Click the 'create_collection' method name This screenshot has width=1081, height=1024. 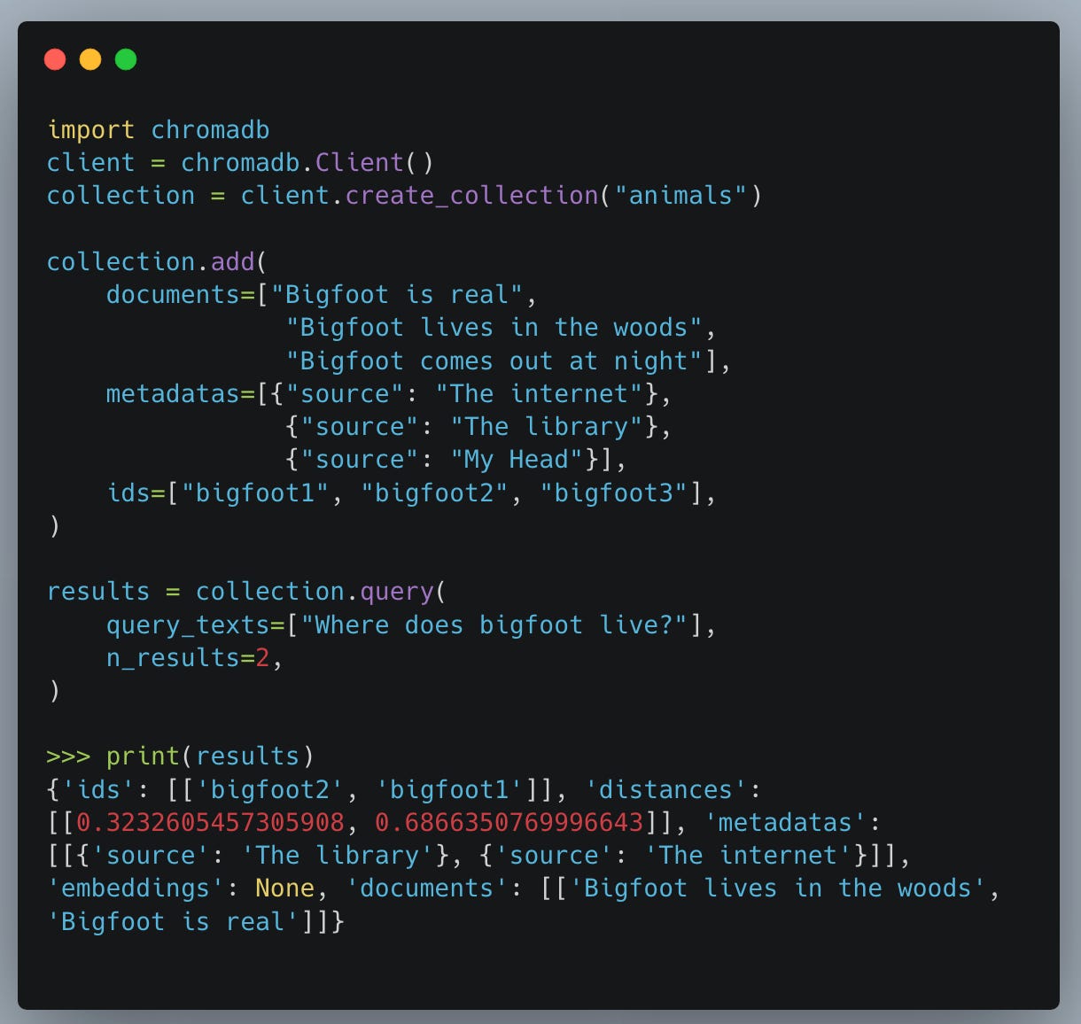coord(471,196)
